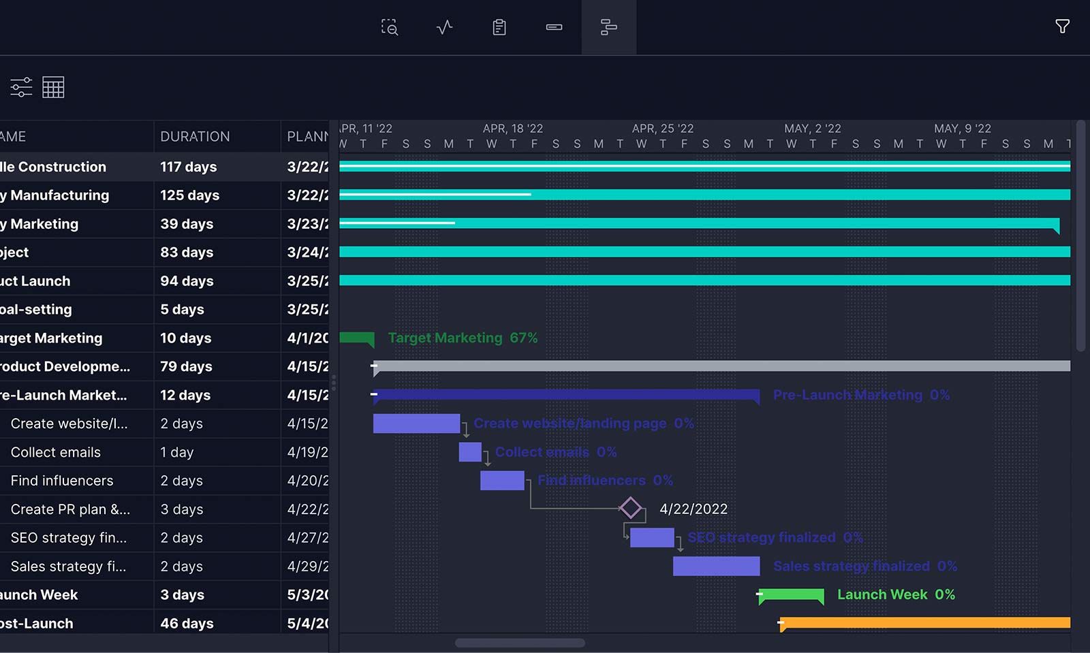Click the Pre-Launch Marketing summary bar
The height and width of the screenshot is (653, 1090).
pyautogui.click(x=565, y=394)
